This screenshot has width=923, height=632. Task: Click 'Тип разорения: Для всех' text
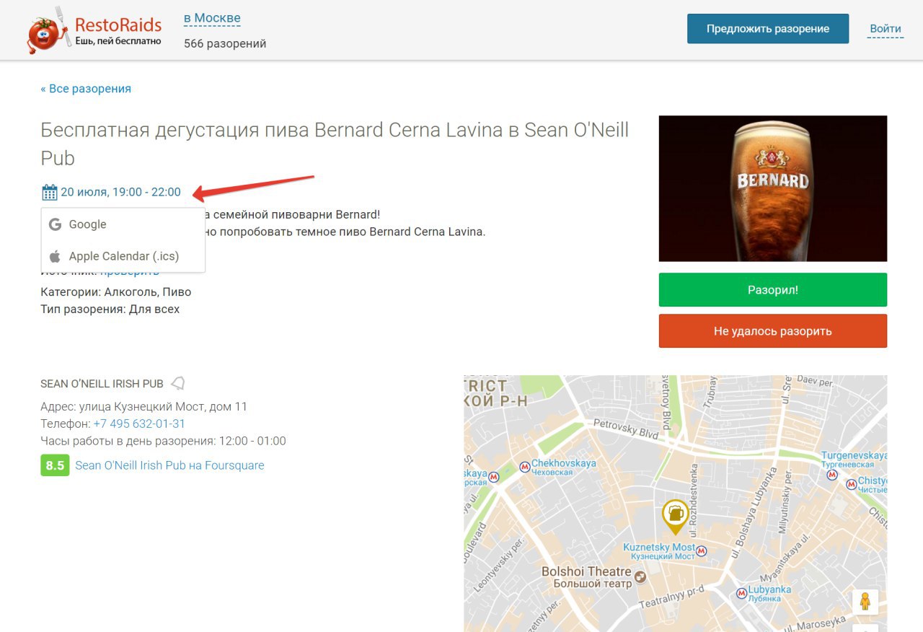pos(110,309)
